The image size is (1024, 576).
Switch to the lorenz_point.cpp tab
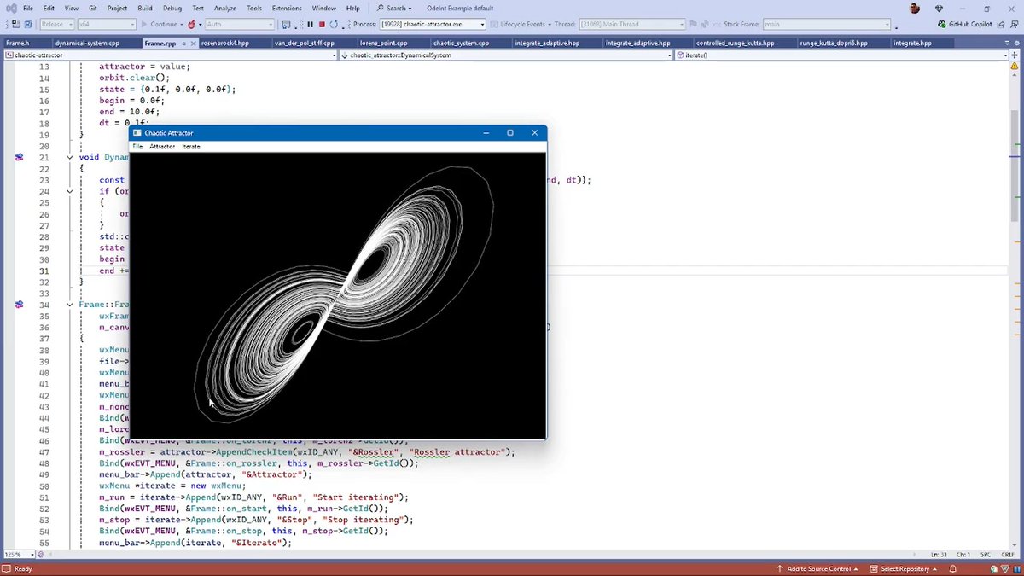[382, 43]
